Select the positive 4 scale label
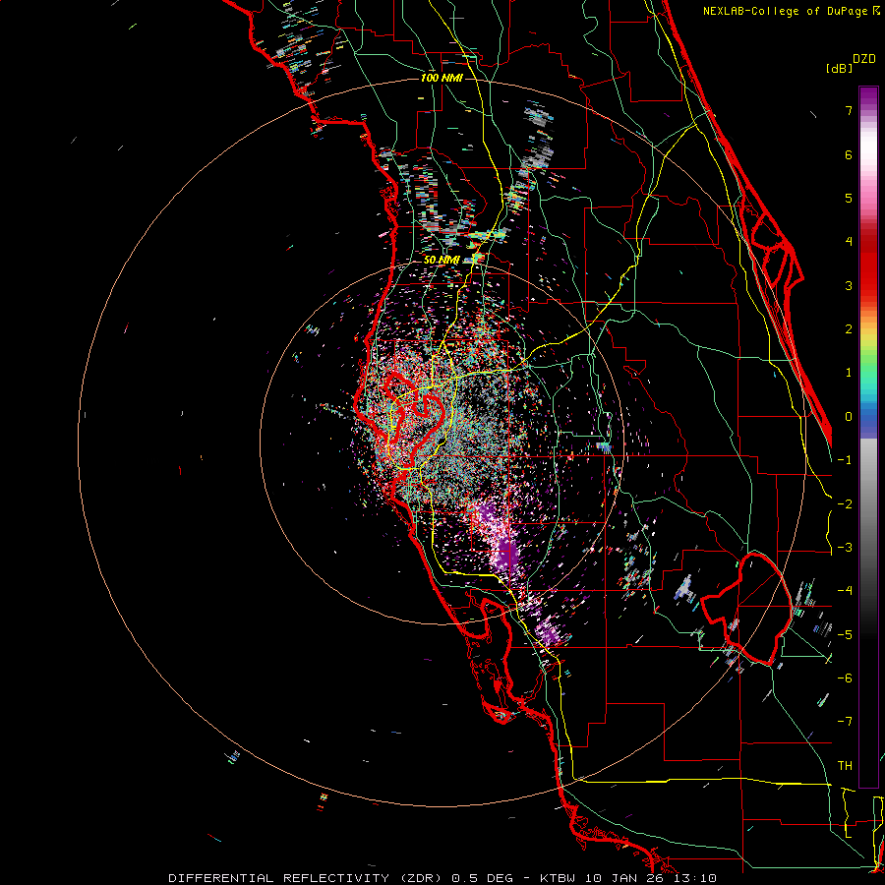 point(849,242)
